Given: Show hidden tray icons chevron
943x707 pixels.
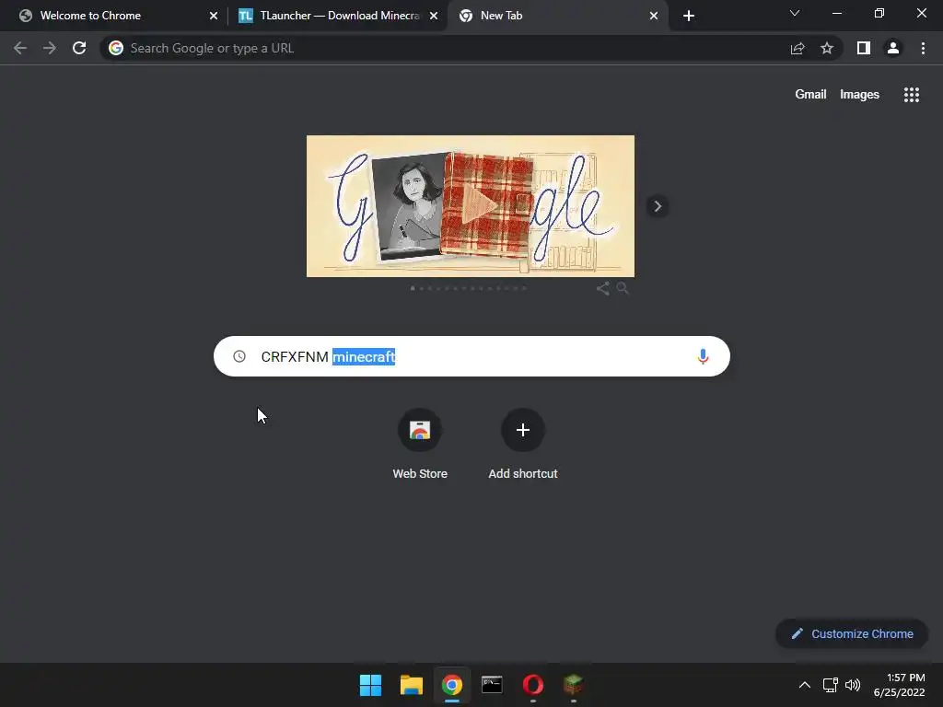Looking at the screenshot, I should 805,685.
